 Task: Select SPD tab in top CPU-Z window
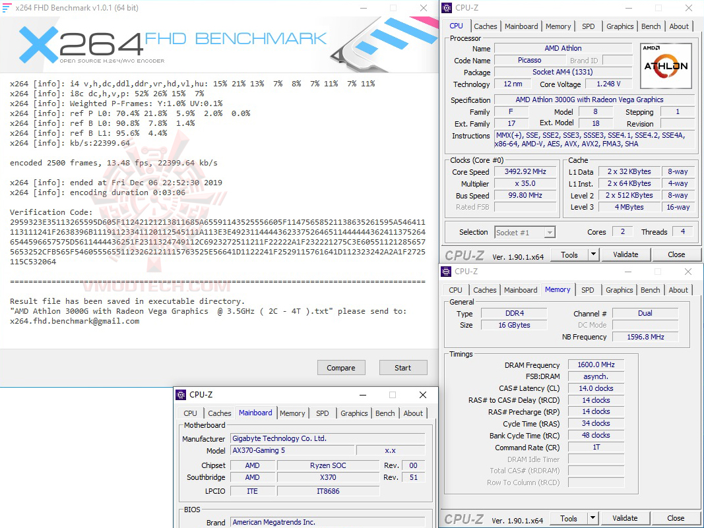[588, 26]
